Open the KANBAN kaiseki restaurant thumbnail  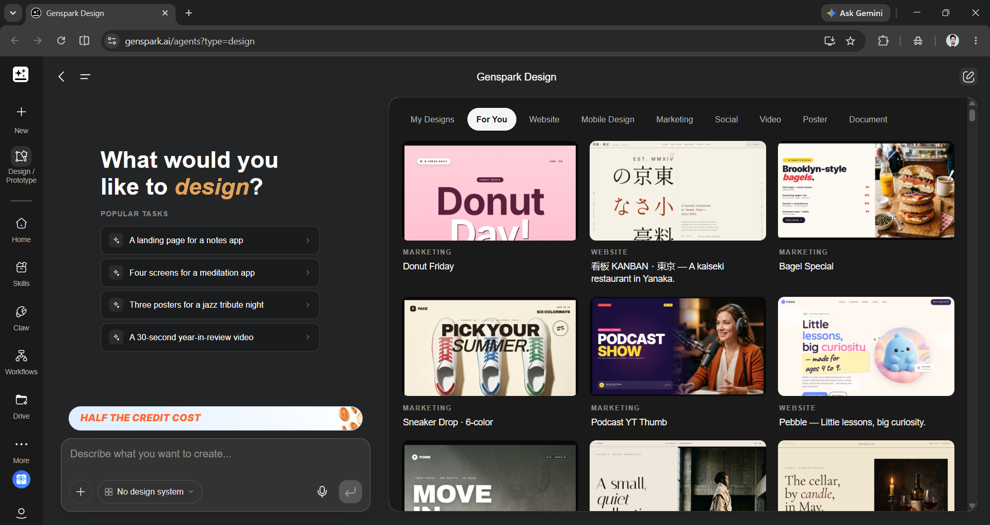coord(677,191)
